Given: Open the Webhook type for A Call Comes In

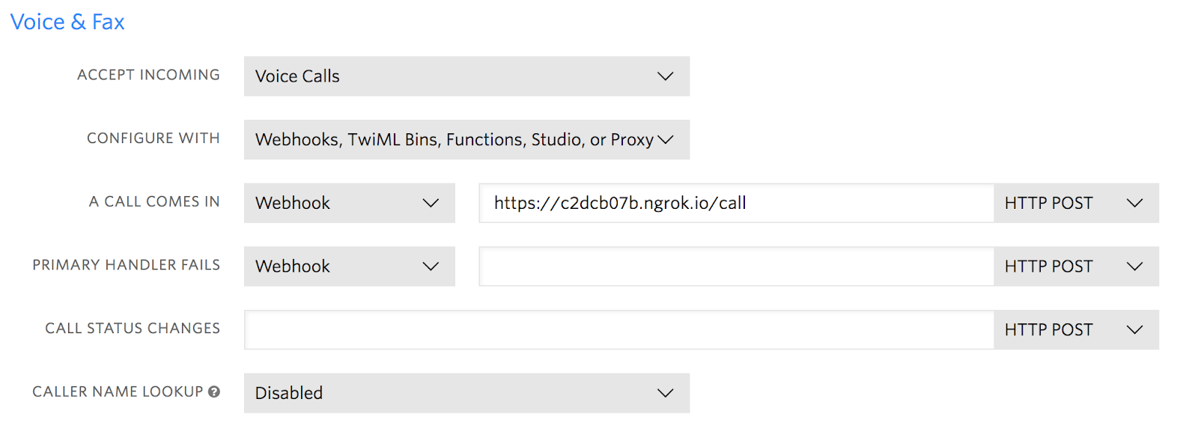Looking at the screenshot, I should 350,203.
